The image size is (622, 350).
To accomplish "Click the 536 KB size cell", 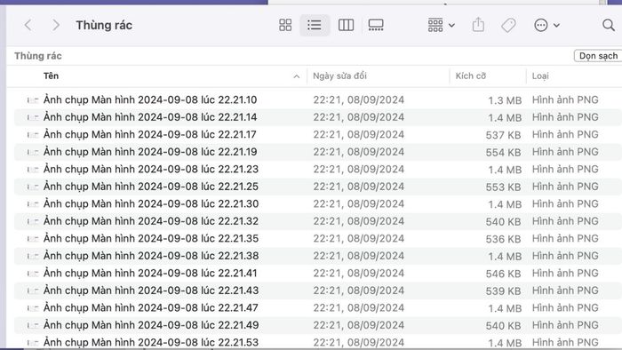I will (x=503, y=239).
